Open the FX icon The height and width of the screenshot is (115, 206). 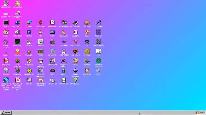[87, 42]
